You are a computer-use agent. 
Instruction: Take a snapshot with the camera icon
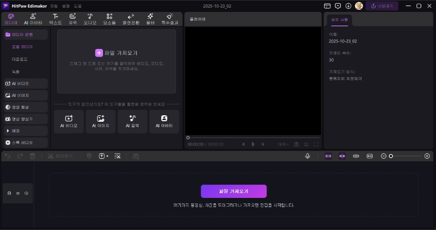(x=296, y=144)
